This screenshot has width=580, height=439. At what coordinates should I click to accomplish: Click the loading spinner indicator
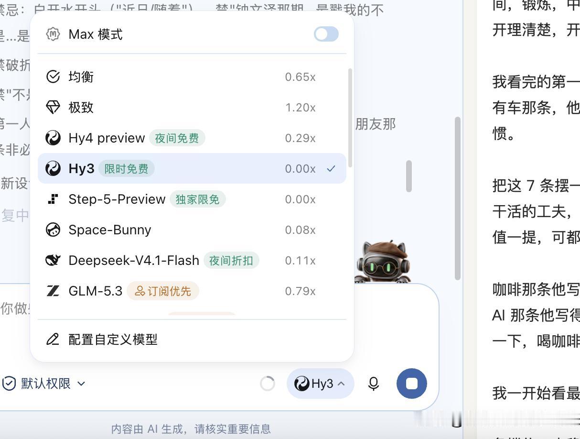click(x=268, y=384)
